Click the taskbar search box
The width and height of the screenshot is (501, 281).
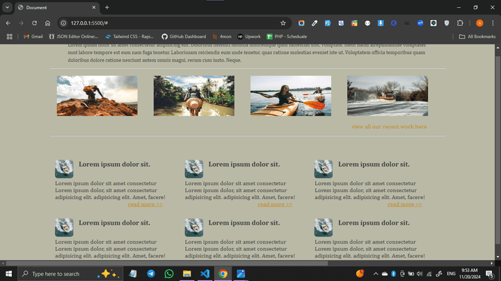point(70,273)
